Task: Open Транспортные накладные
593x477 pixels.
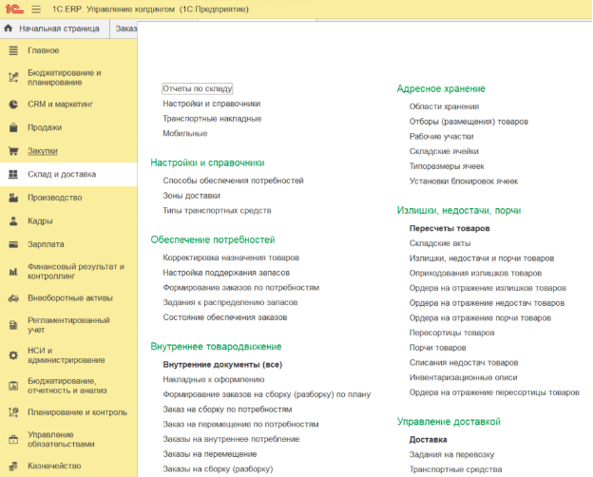Action: pos(212,119)
